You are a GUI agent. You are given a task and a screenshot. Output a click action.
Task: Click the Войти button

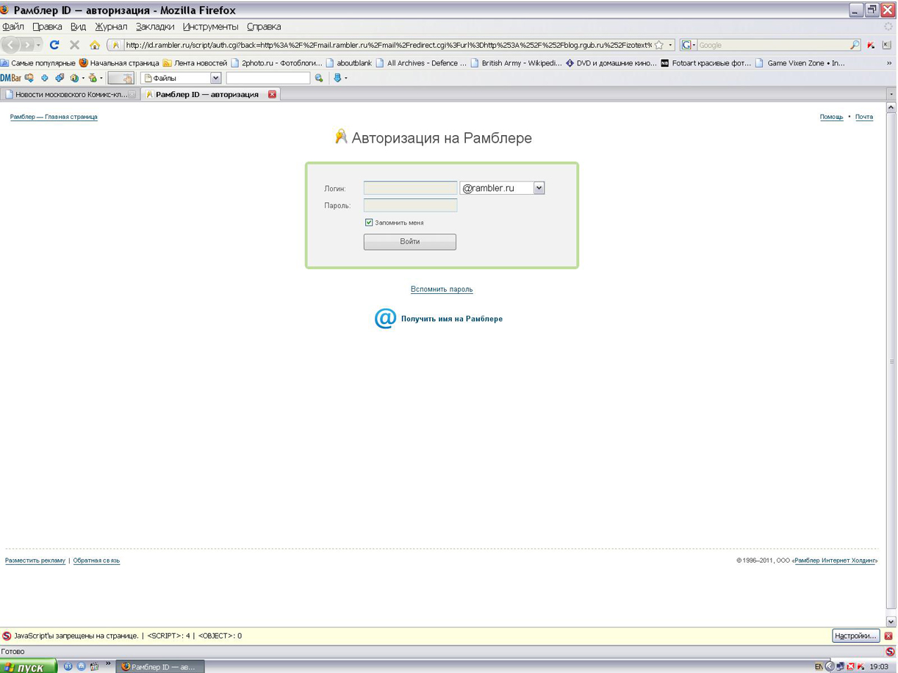pos(410,242)
